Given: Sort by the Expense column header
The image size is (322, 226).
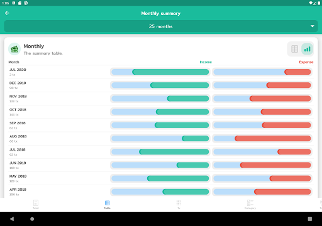Looking at the screenshot, I should click(306, 62).
